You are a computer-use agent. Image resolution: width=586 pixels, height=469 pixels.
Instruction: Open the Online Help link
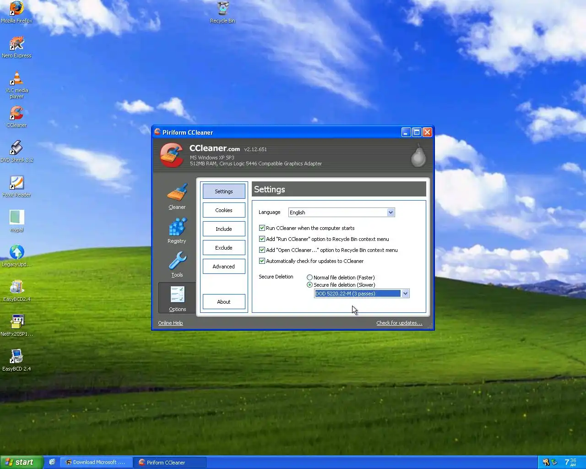pyautogui.click(x=170, y=323)
